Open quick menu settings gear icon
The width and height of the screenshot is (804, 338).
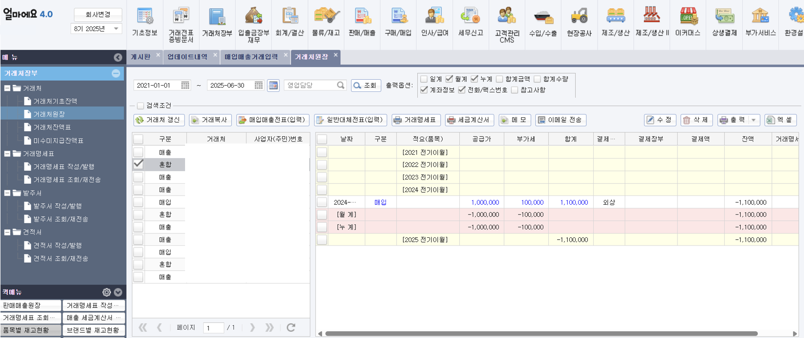coord(107,292)
